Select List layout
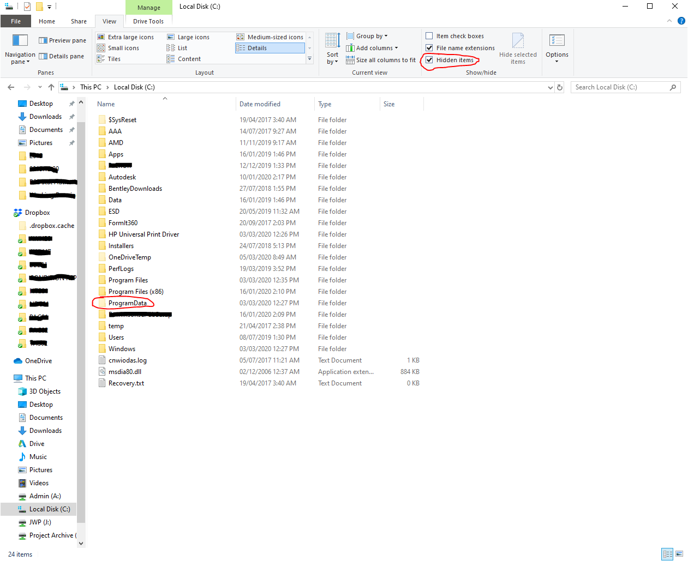Screen dimensions: 688x561 pyautogui.click(x=177, y=48)
